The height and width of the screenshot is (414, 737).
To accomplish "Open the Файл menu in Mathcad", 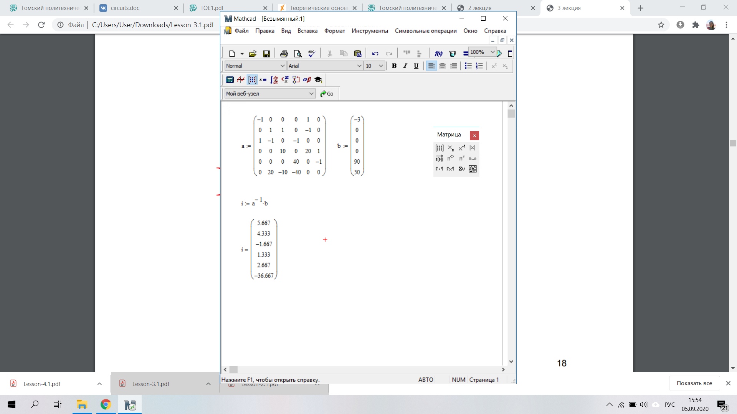I will [x=241, y=31].
